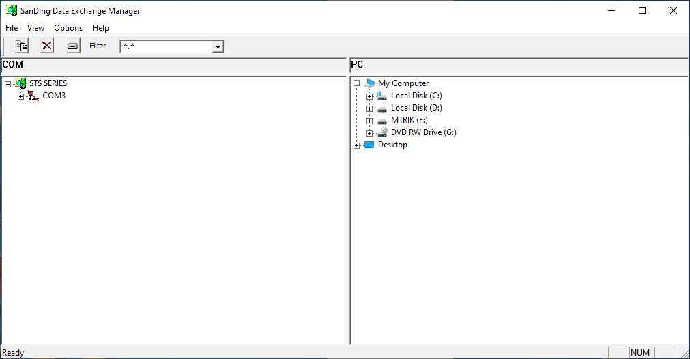
Task: Click the COM3 disconnected port icon
Action: (33, 96)
